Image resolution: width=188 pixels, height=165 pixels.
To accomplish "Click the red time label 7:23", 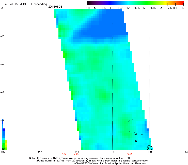I will click(x=64, y=154).
